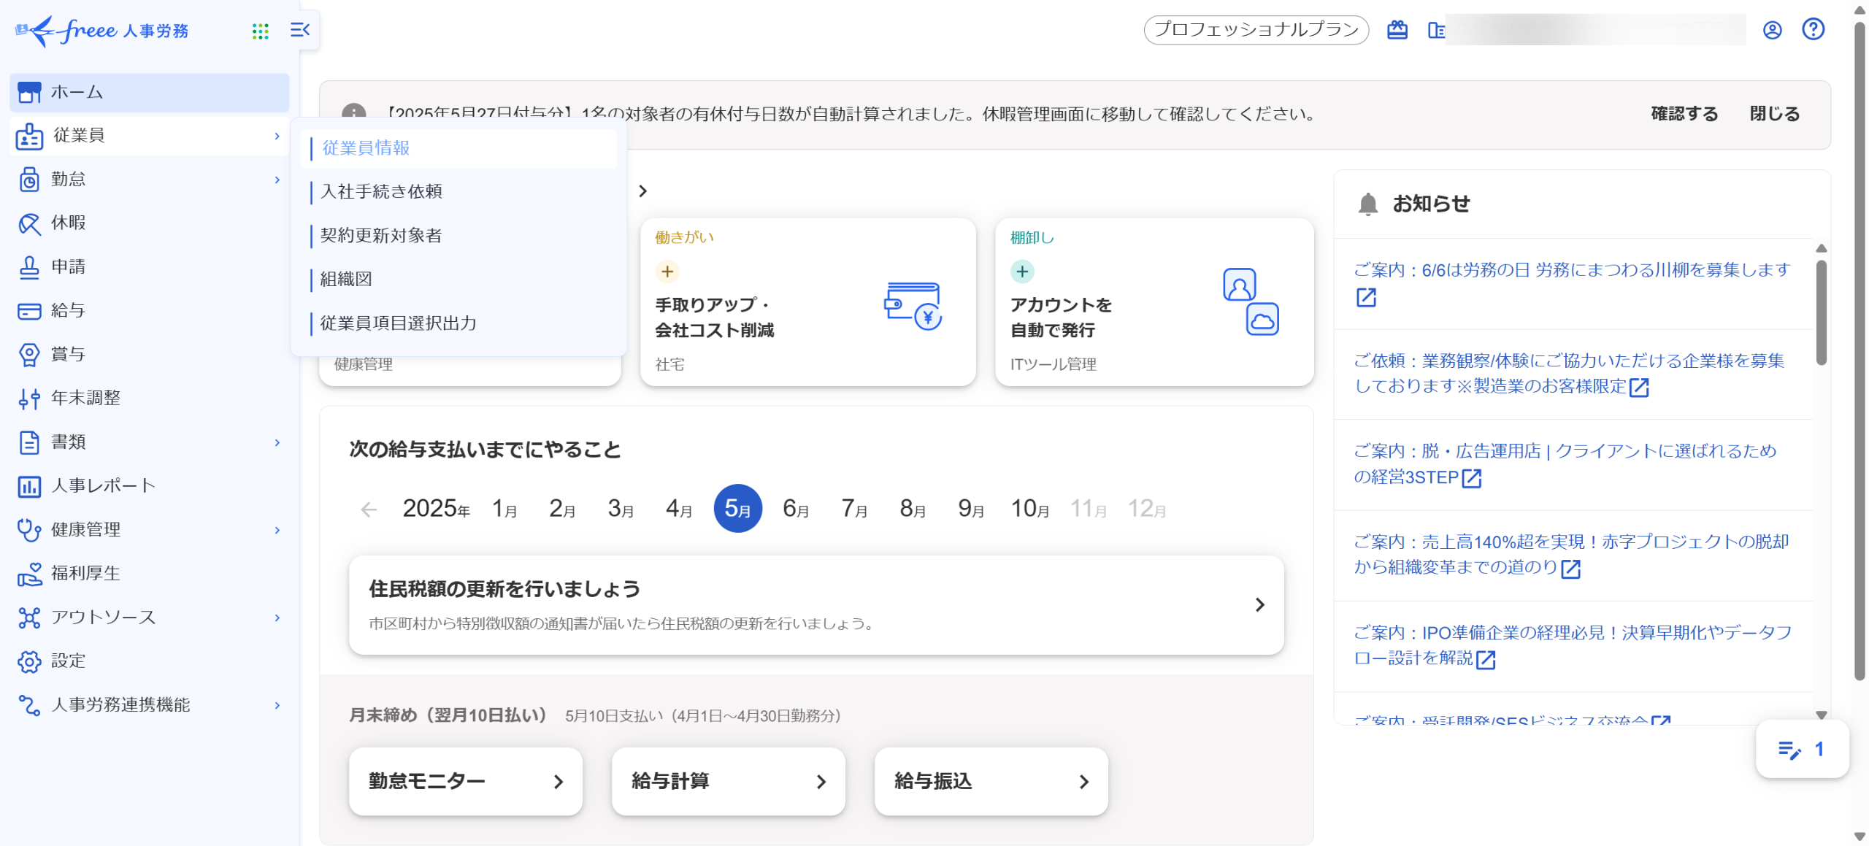The width and height of the screenshot is (1869, 846).
Task: Expand the 健康管理 sidebar submenu
Action: [277, 530]
